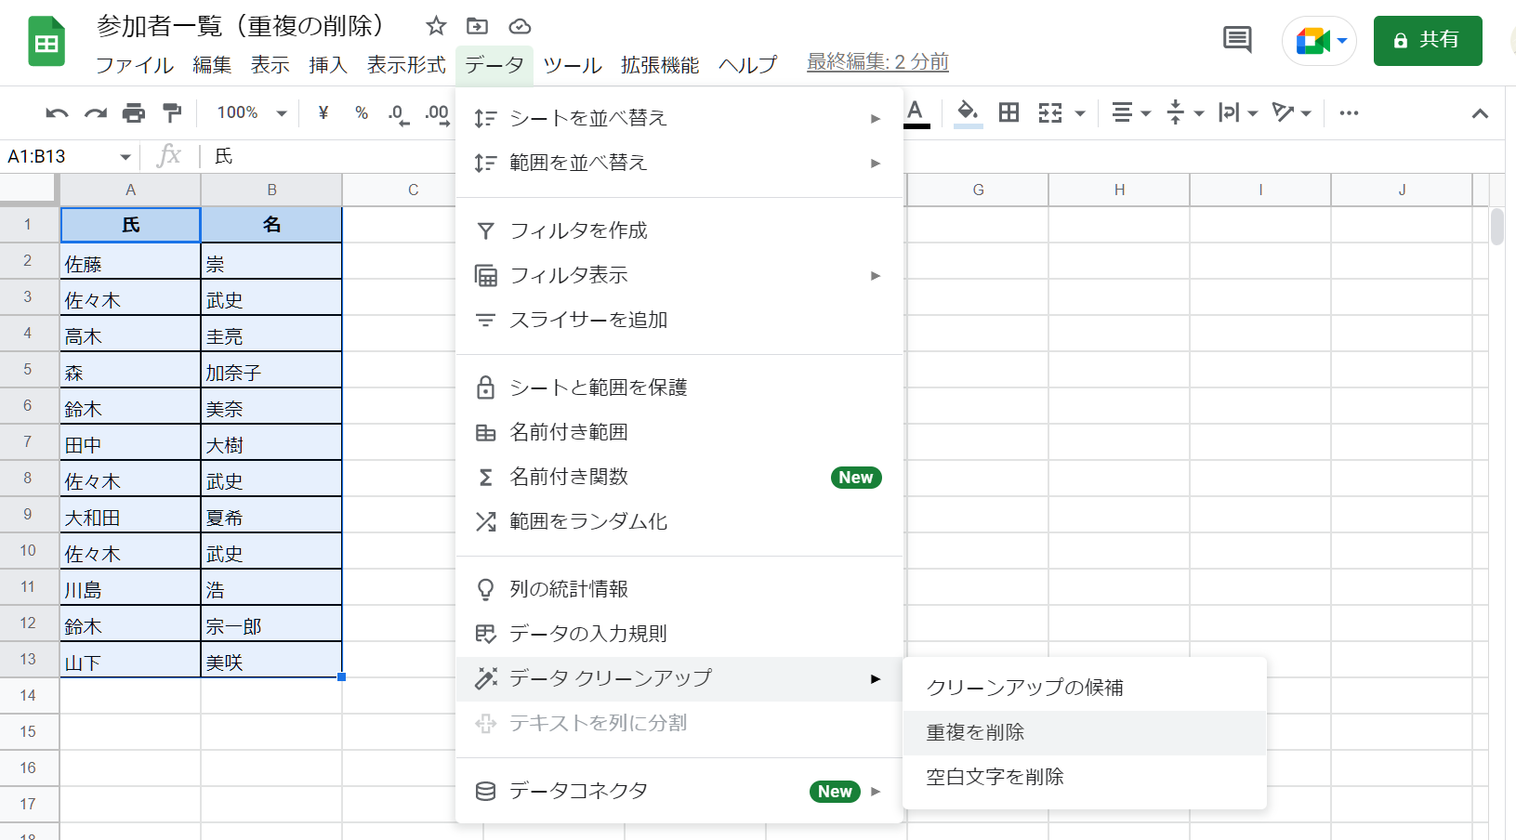The image size is (1516, 840).
Task: Click the cloud save status icon
Action: [x=521, y=26]
